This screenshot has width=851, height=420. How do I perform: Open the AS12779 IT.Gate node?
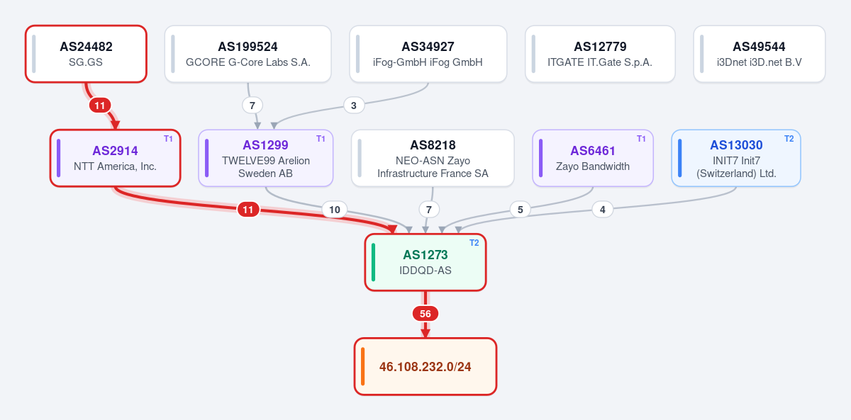[x=600, y=54]
